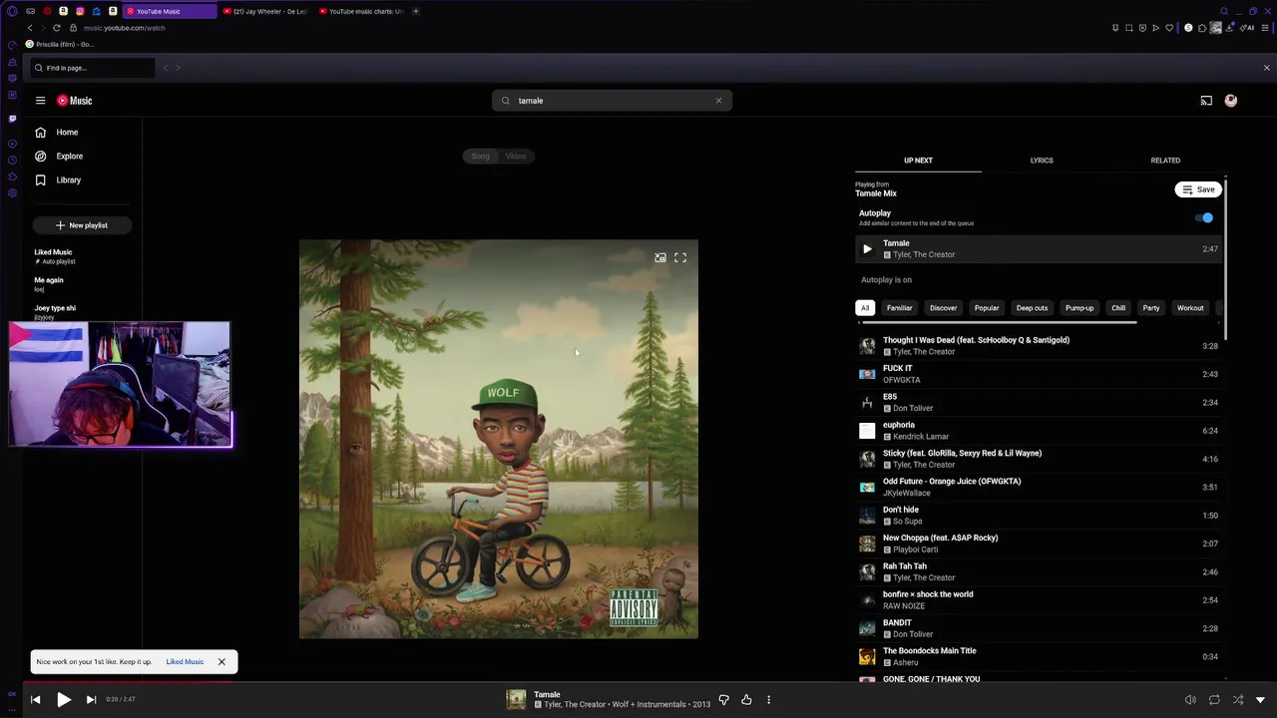The height and width of the screenshot is (718, 1277).
Task: Open Liked Music link in notification
Action: 185,662
